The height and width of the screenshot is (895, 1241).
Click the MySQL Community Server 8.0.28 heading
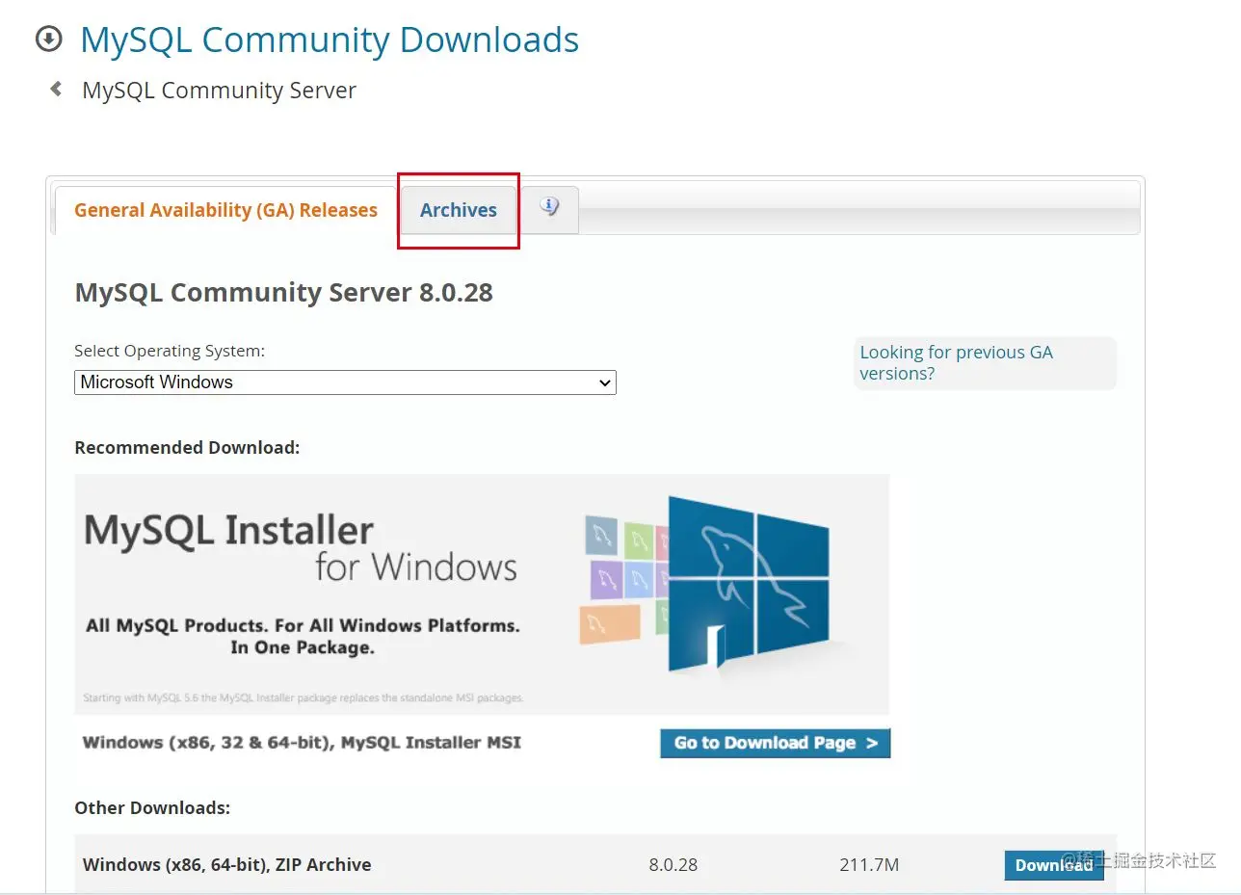tap(283, 293)
